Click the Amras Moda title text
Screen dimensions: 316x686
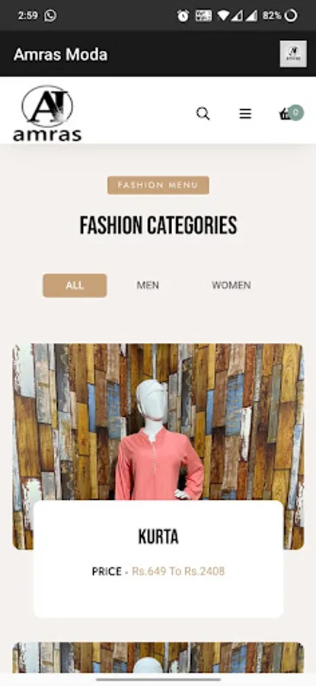tap(60, 55)
